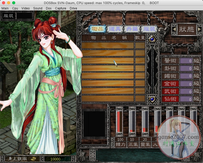Open the Dos menu
This screenshot has height=163, width=203.
pos(49,8)
